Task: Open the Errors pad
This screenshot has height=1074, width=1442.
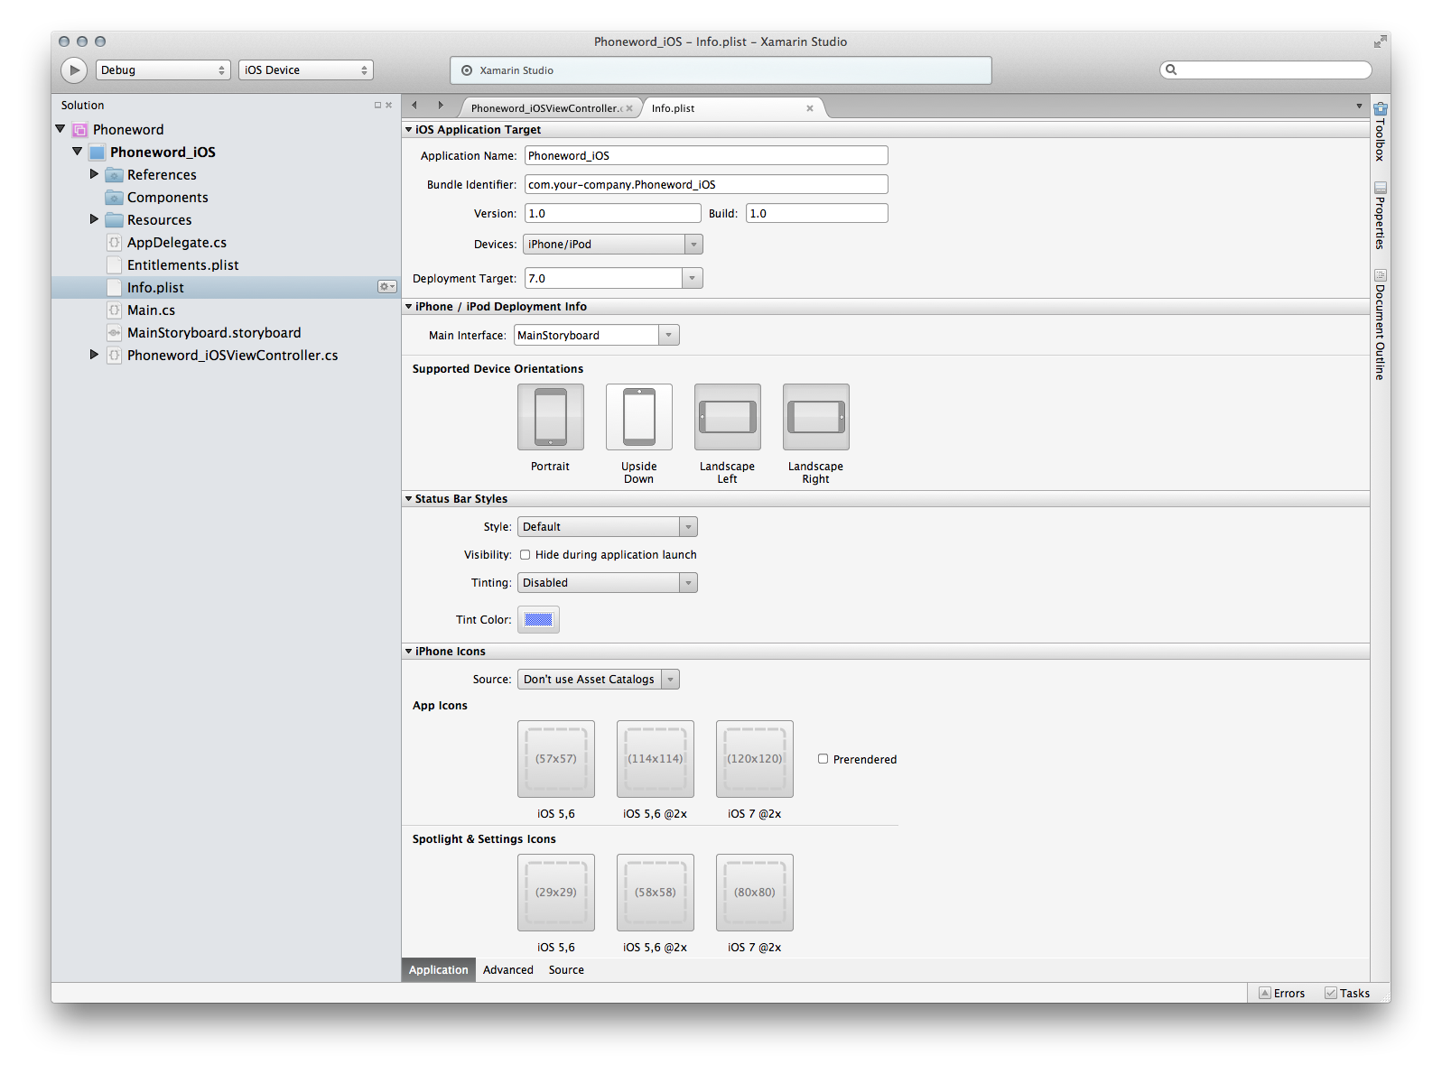Action: pyautogui.click(x=1281, y=993)
